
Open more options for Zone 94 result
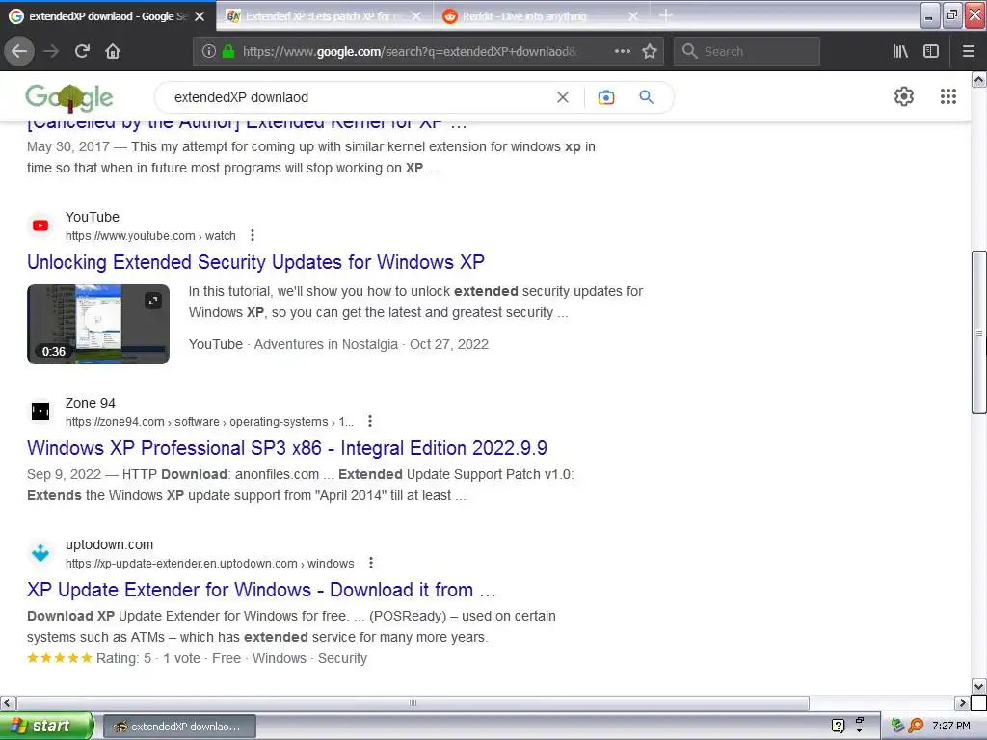[x=370, y=421]
